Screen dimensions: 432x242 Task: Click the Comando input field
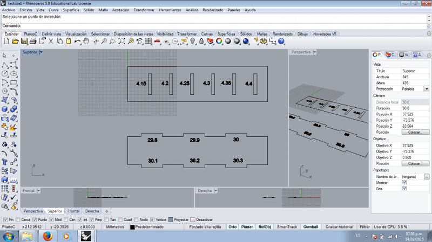[215, 26]
